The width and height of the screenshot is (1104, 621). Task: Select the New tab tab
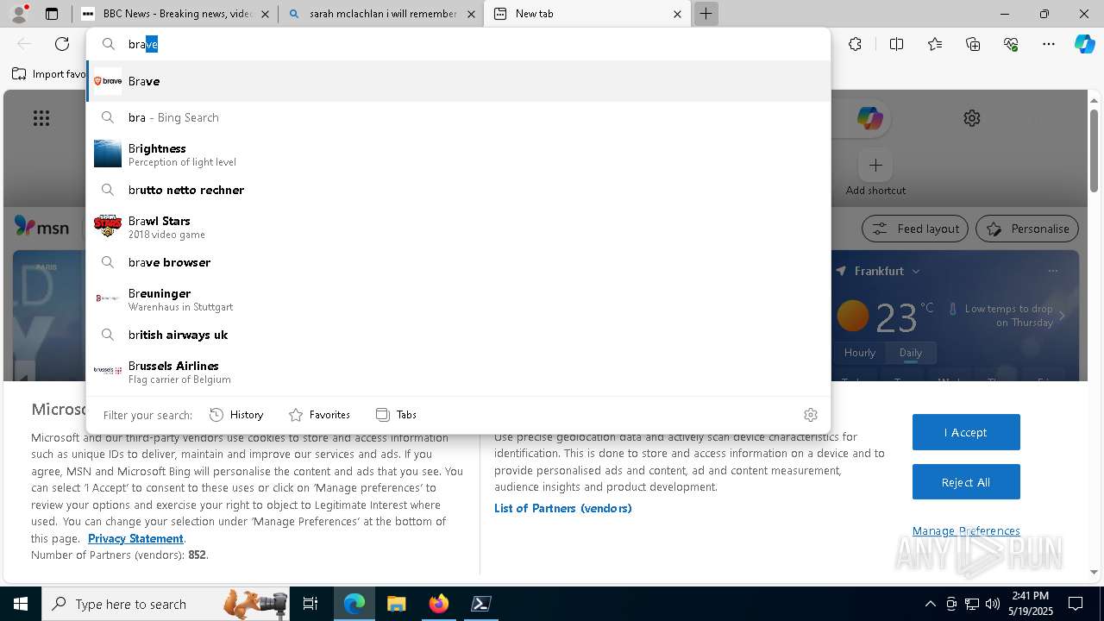coord(586,14)
